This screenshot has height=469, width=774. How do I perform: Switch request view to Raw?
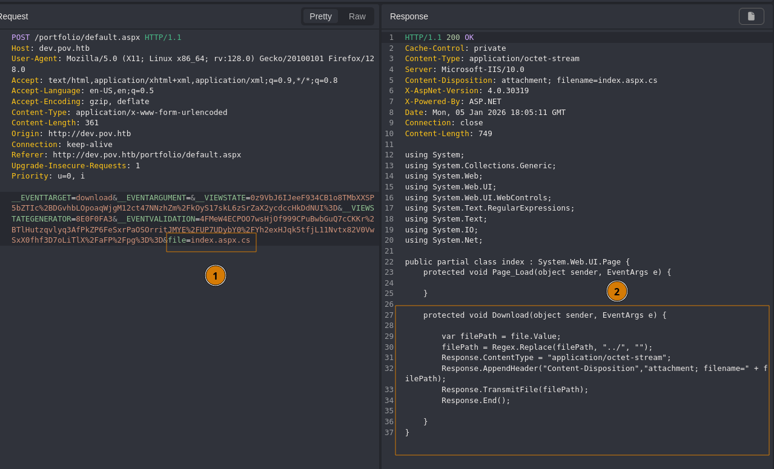tap(357, 16)
